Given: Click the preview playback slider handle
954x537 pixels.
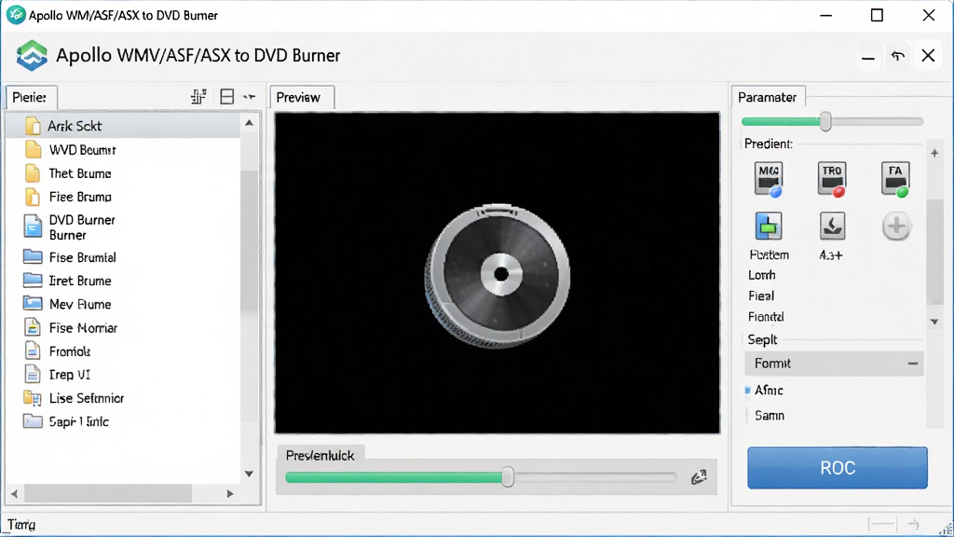Looking at the screenshot, I should click(x=508, y=477).
